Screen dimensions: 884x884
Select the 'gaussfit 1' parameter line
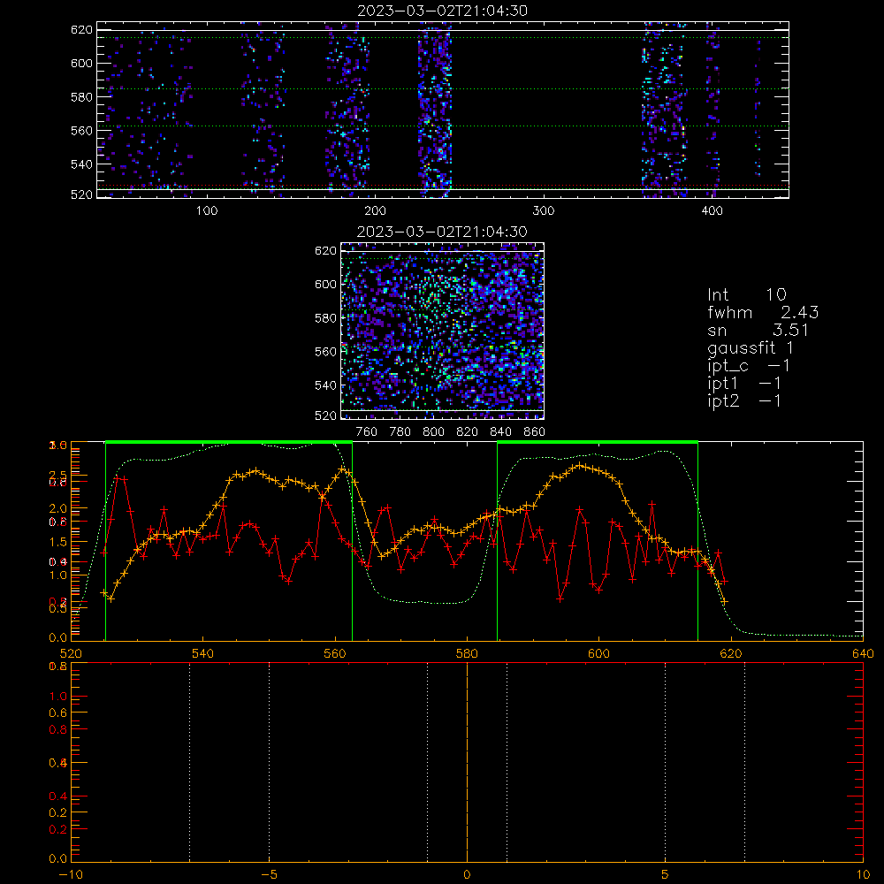[x=751, y=348]
